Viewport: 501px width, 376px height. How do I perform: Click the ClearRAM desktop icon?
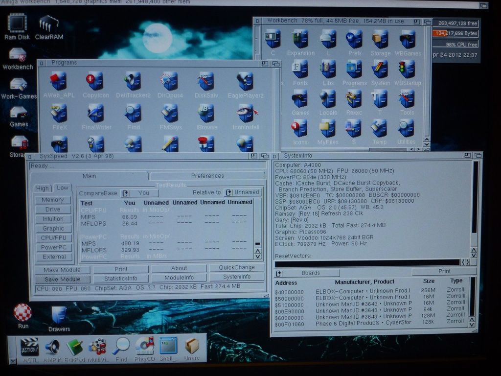point(48,23)
